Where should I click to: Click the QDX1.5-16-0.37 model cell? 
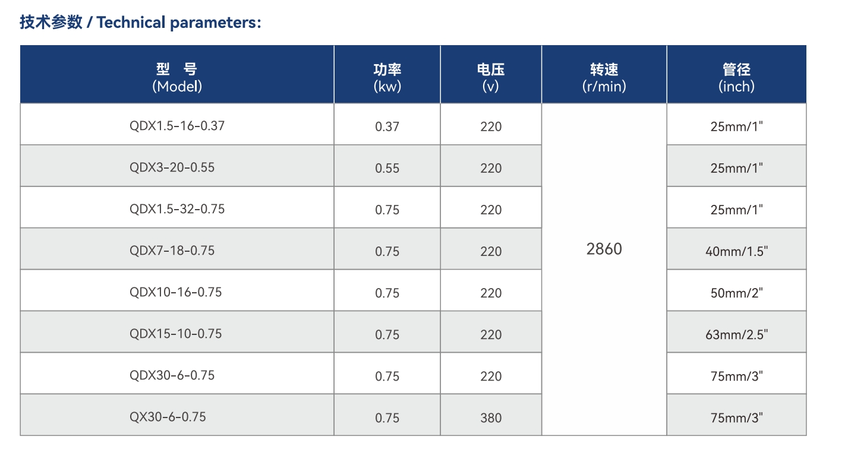[177, 126]
